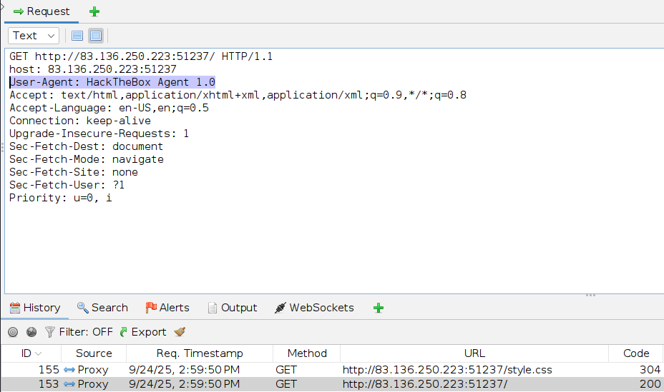Click the target scope icon in History toolbar
Viewport: 664px width, 392px height.
pos(12,332)
